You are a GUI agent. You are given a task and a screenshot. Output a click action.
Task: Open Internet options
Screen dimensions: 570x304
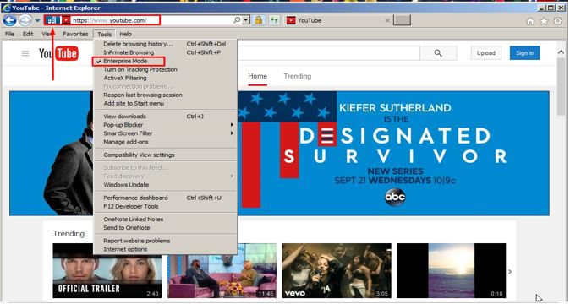point(166,250)
